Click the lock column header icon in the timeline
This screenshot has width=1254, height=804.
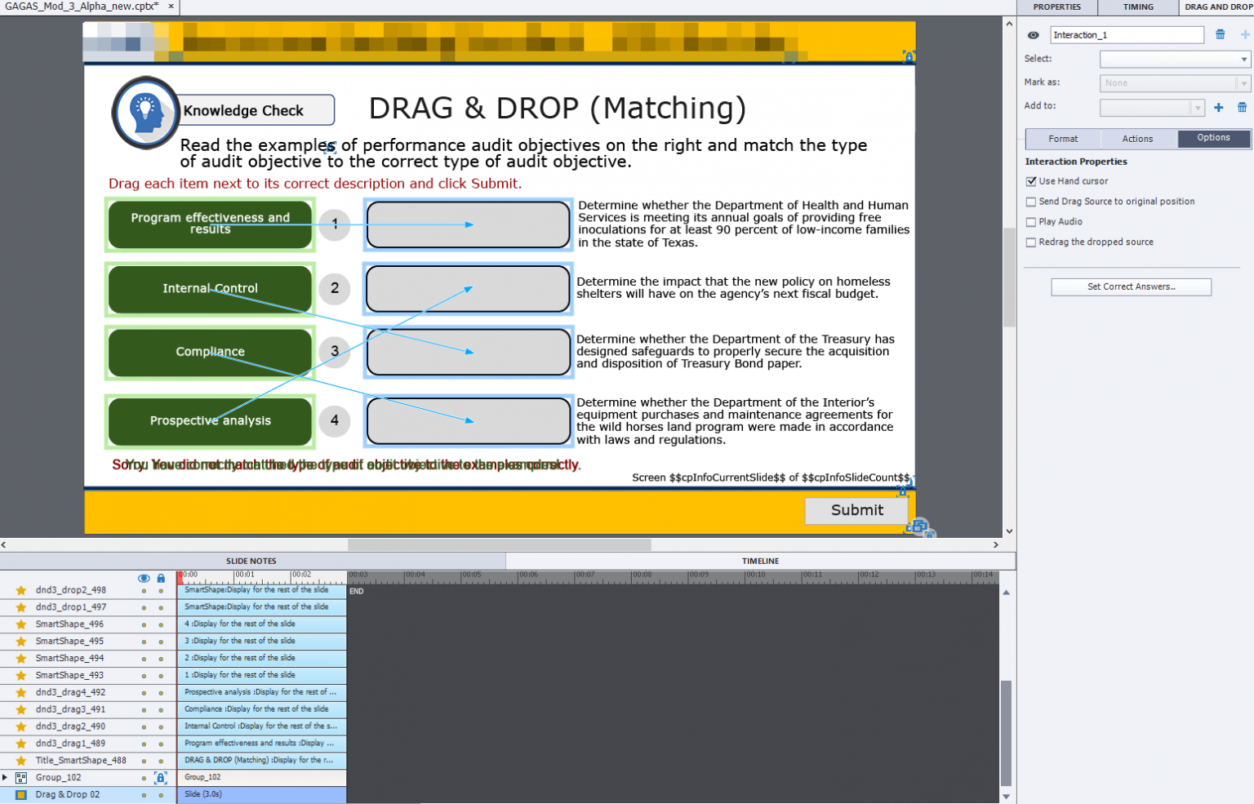tap(162, 578)
